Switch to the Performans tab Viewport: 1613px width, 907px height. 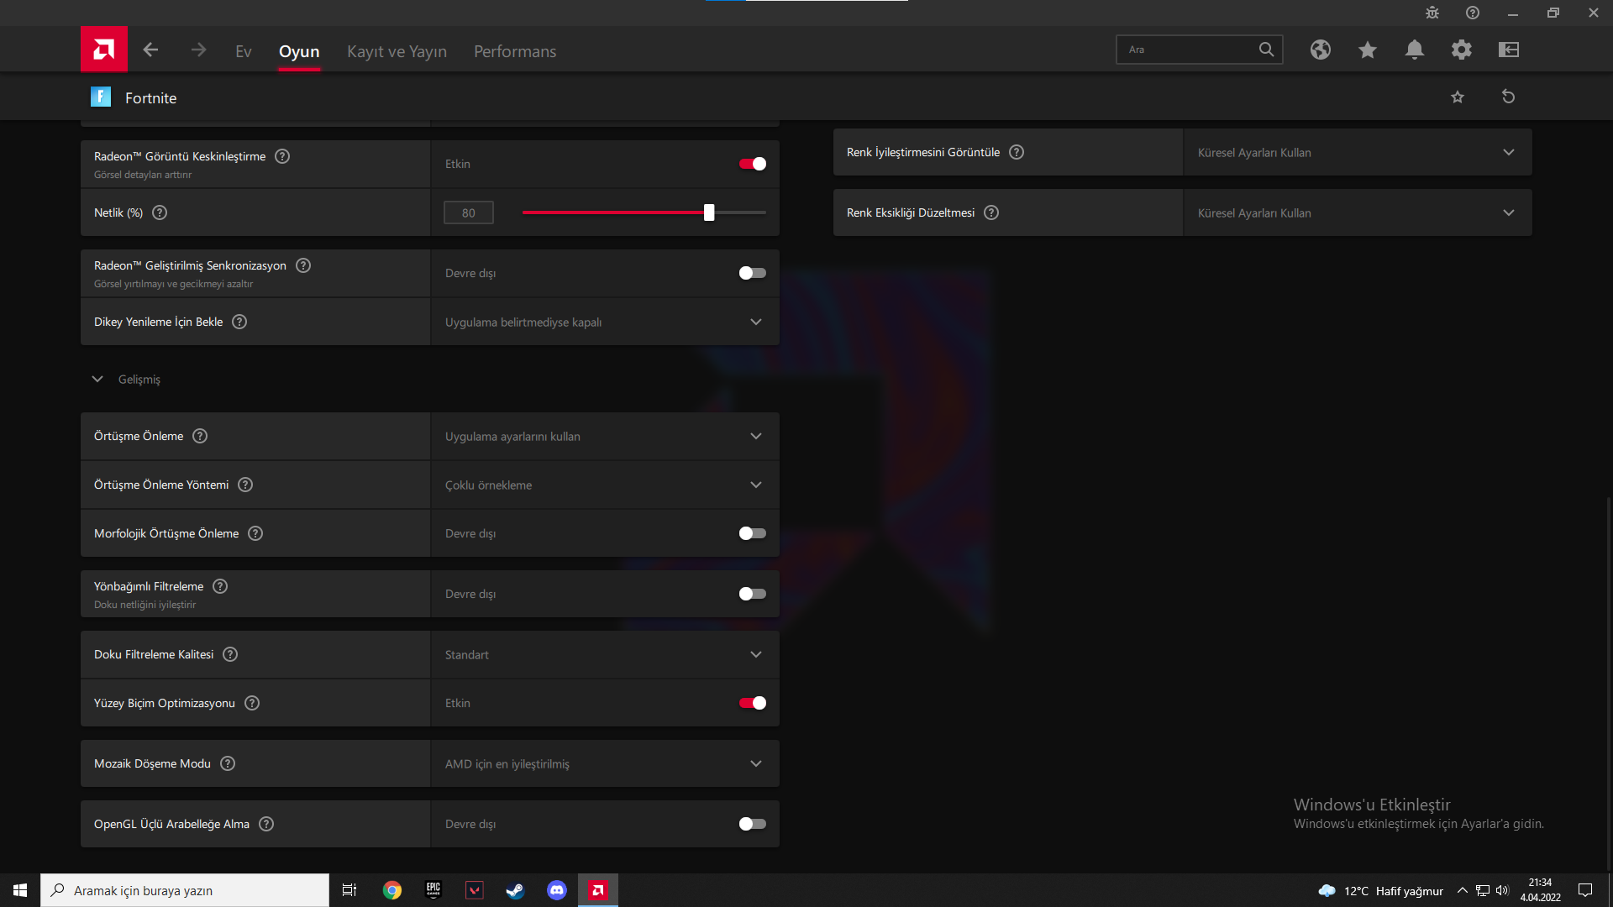pyautogui.click(x=514, y=51)
